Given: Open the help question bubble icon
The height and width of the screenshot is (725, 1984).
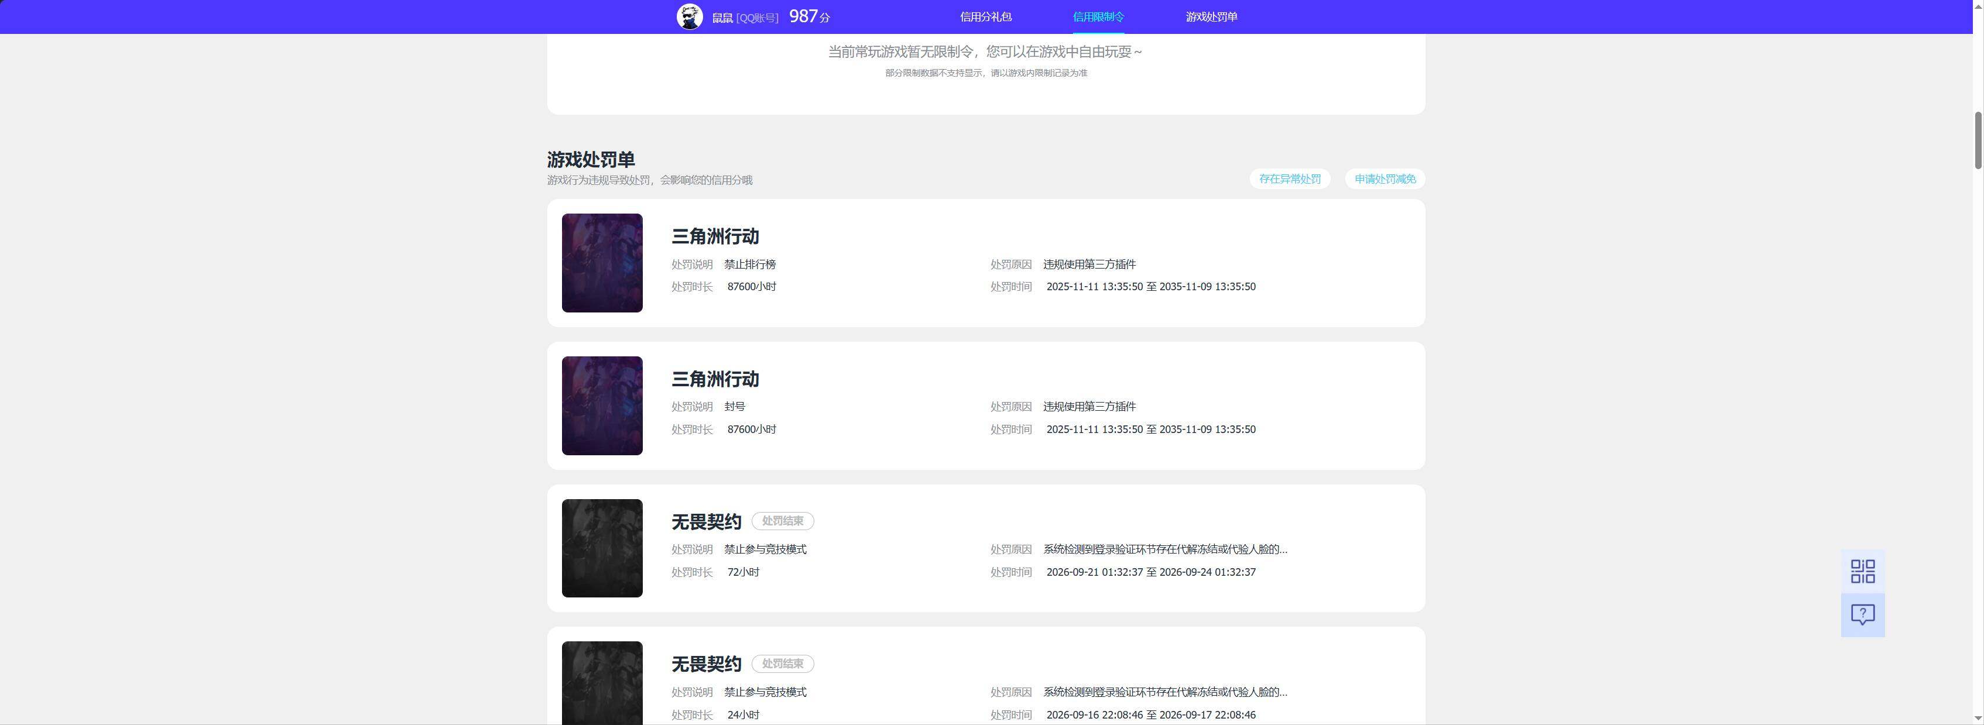Looking at the screenshot, I should [x=1862, y=615].
